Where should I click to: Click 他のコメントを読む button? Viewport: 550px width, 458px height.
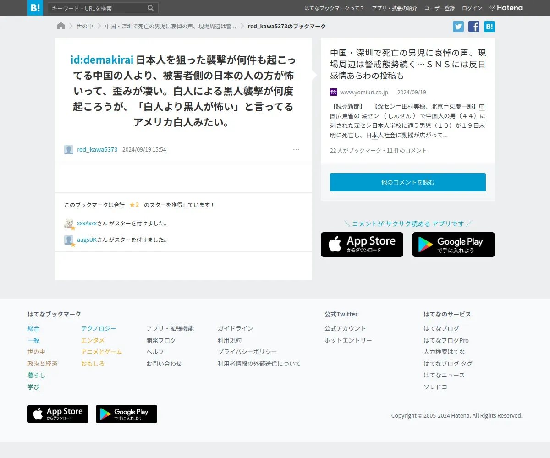pos(408,182)
